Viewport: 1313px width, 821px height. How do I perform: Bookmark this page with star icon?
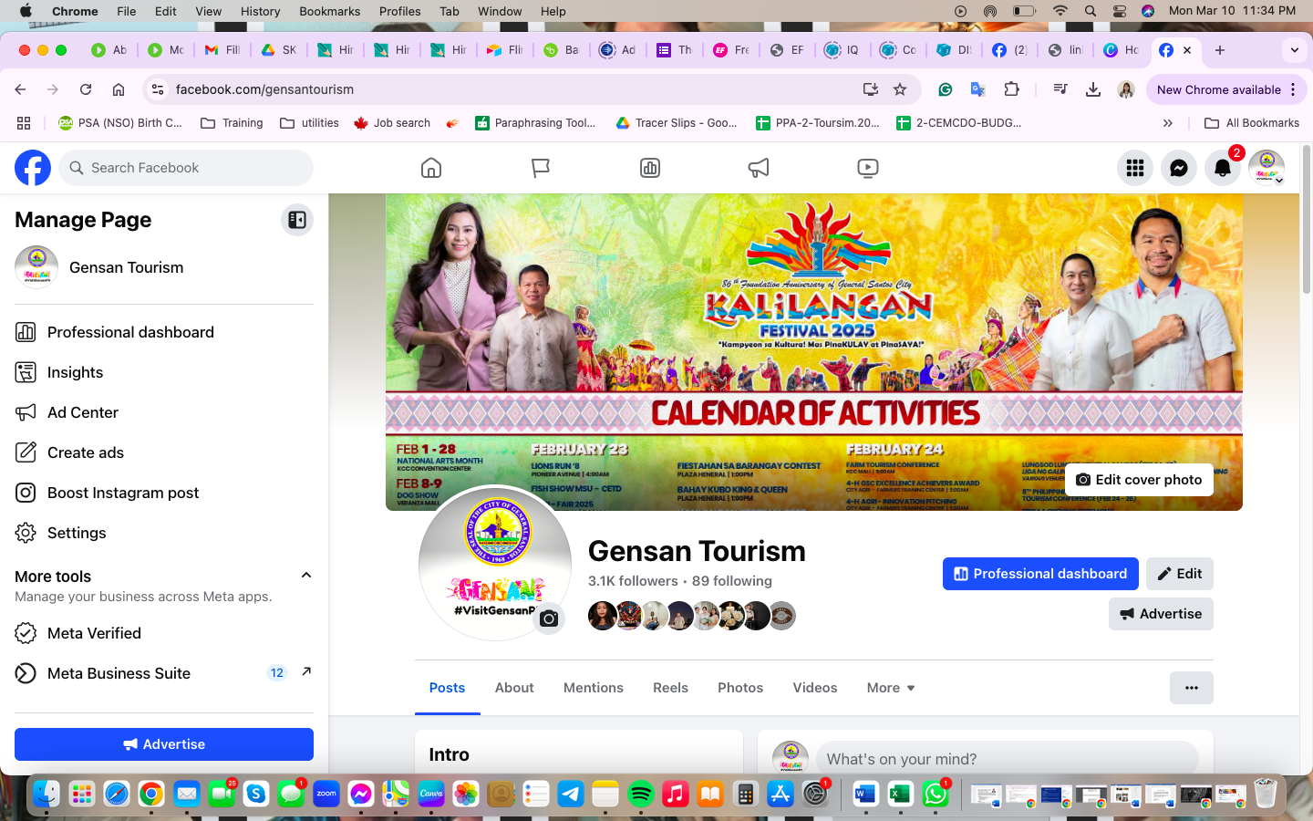tap(900, 89)
